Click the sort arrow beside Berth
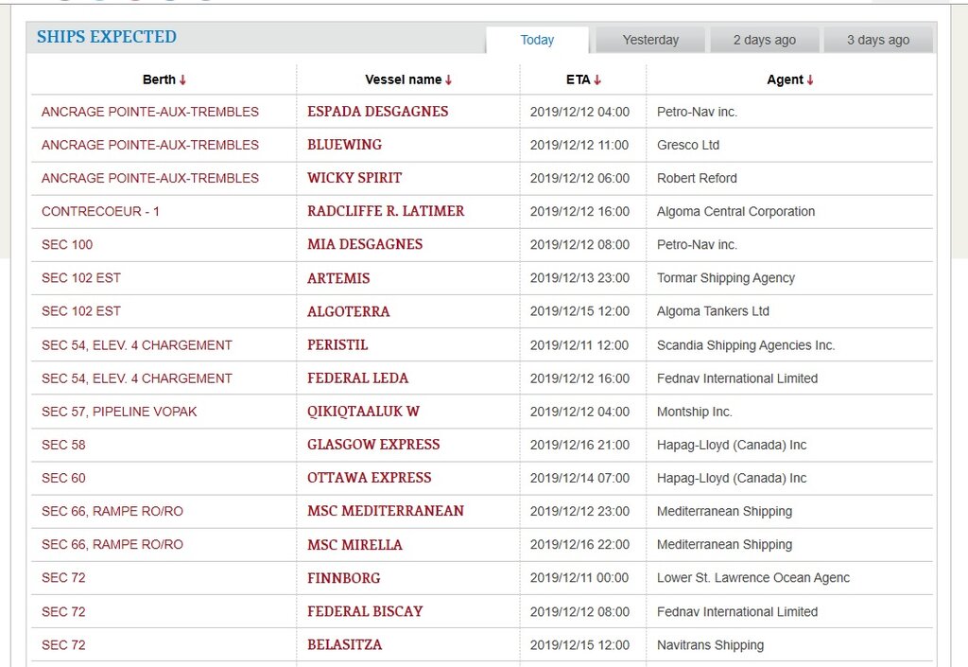968x667 pixels. (183, 80)
